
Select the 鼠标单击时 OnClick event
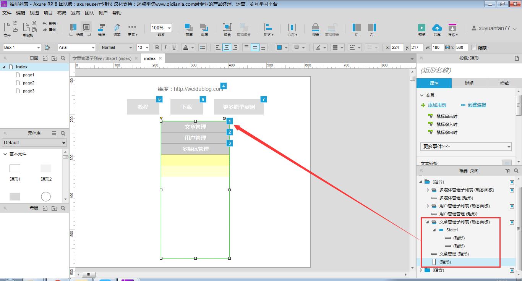click(447, 116)
